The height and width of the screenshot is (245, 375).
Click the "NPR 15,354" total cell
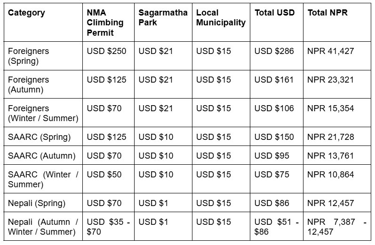point(330,108)
